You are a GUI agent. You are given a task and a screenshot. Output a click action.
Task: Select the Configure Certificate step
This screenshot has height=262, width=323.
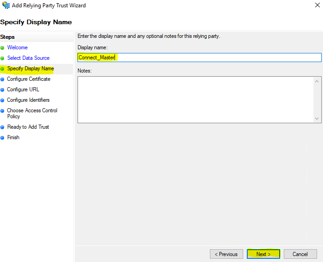[x=29, y=79]
